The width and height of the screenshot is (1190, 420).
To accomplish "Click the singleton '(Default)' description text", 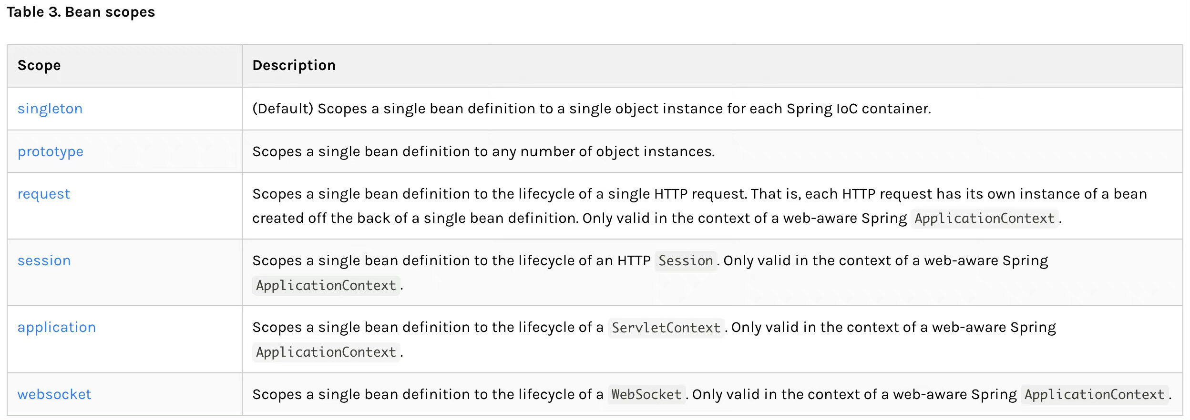I will tap(591, 109).
